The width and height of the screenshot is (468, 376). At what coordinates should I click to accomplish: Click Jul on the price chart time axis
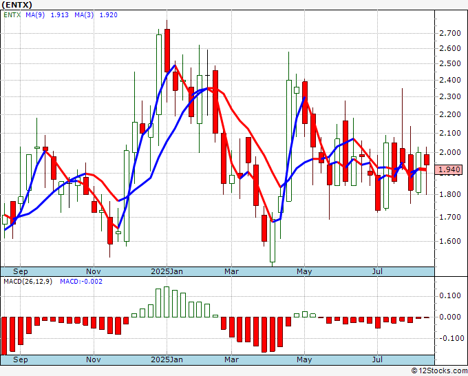377,271
